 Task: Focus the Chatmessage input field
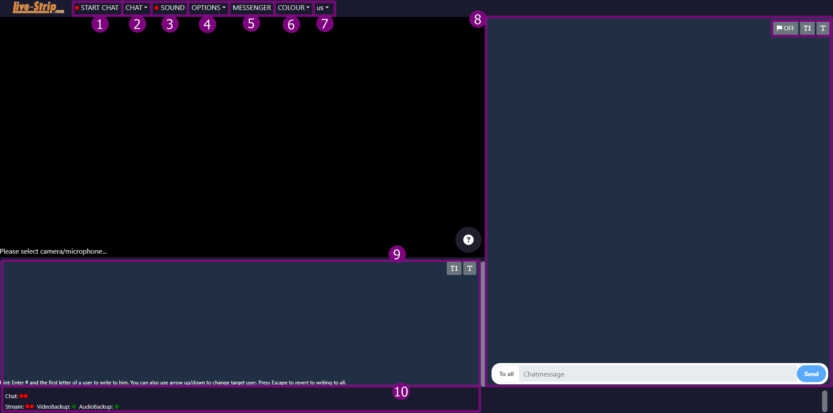(x=657, y=374)
